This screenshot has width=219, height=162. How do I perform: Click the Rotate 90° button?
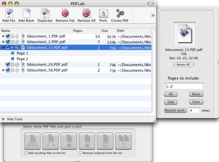[184, 65]
